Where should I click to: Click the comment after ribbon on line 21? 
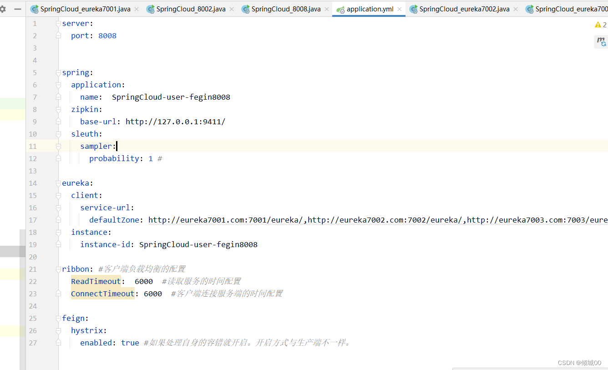142,269
